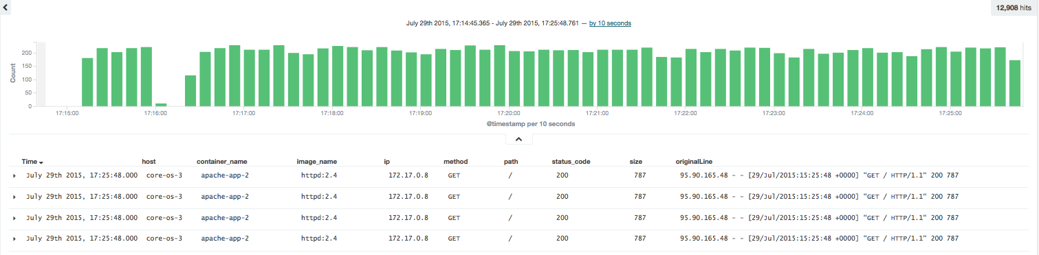Select the last histogram bar on the right
This screenshot has width=1039, height=255.
1015,83
